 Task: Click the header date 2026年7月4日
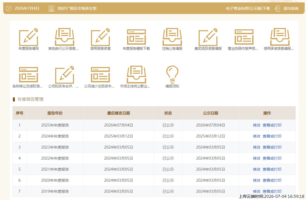27,8
